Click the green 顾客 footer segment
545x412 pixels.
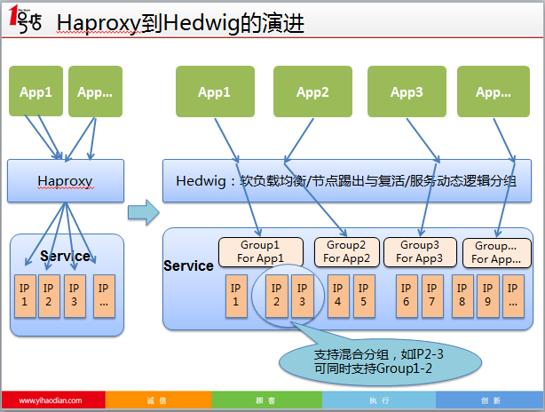(x=267, y=400)
